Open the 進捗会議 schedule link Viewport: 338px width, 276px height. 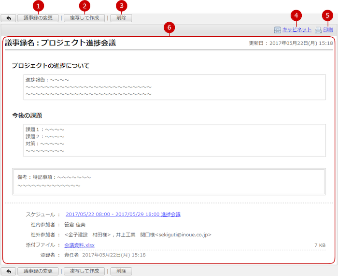(123, 214)
